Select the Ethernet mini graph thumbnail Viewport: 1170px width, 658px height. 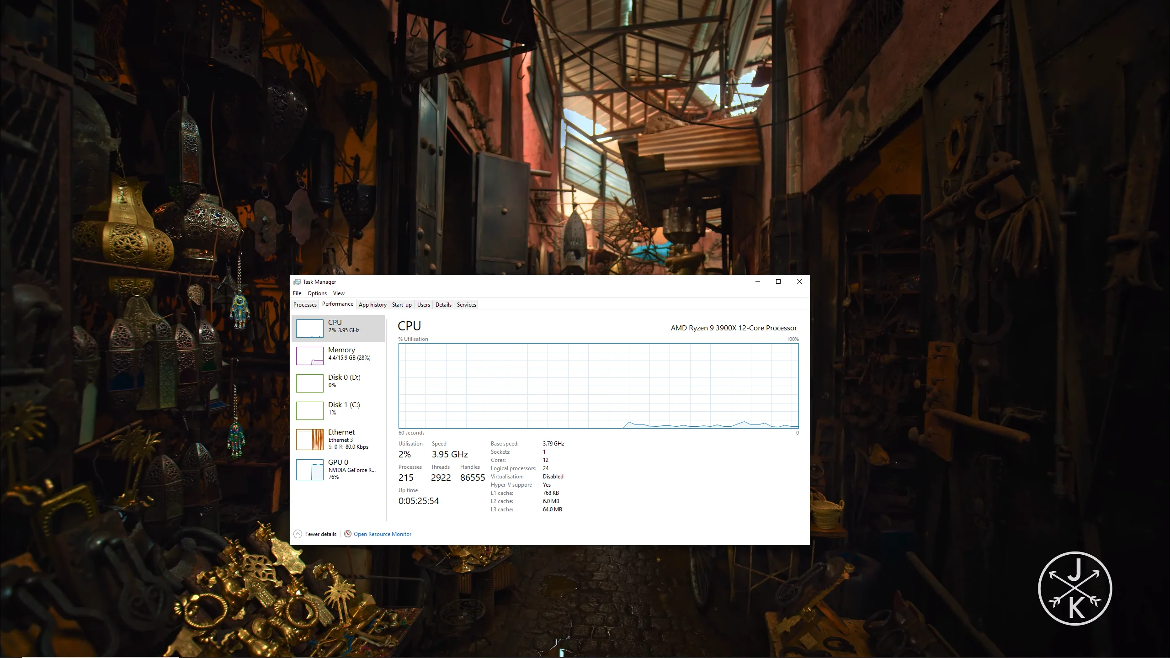(310, 440)
